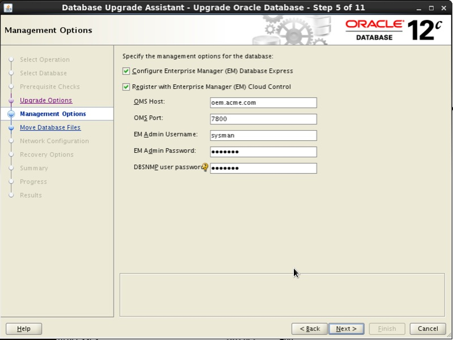Minimize the Database Upgrade Assistant window
This screenshot has width=453, height=340.
[x=418, y=8]
